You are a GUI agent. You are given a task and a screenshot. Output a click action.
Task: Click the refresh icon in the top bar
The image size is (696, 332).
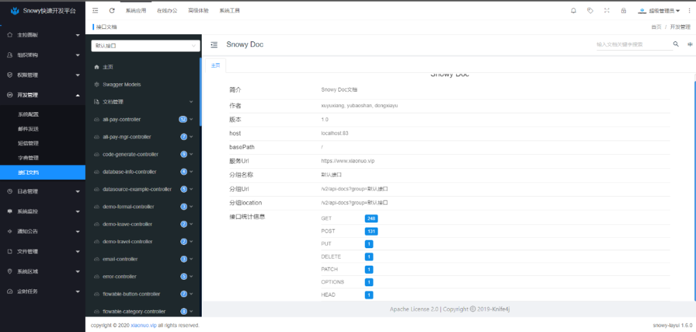(x=112, y=11)
